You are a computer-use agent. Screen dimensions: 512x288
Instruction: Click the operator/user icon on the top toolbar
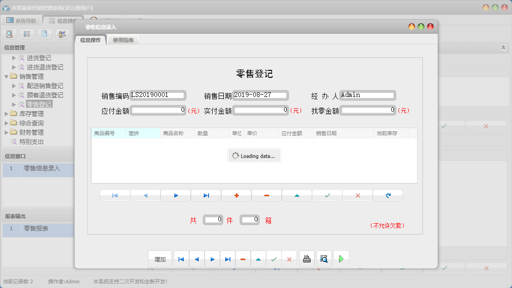(62, 34)
